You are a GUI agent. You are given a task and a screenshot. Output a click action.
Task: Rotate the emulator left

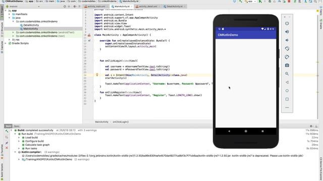(x=287, y=49)
